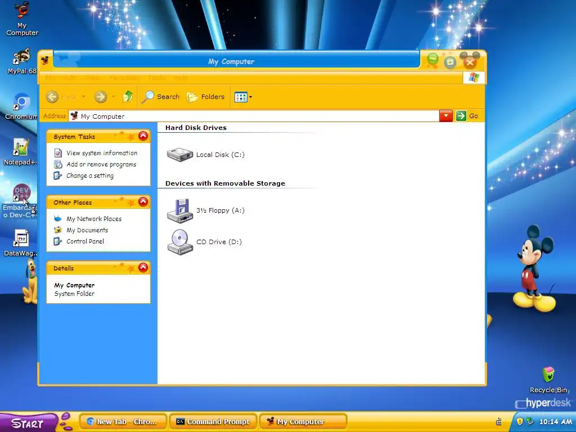The width and height of the screenshot is (576, 432).
Task: Click the green Go arrow button
Action: click(461, 116)
